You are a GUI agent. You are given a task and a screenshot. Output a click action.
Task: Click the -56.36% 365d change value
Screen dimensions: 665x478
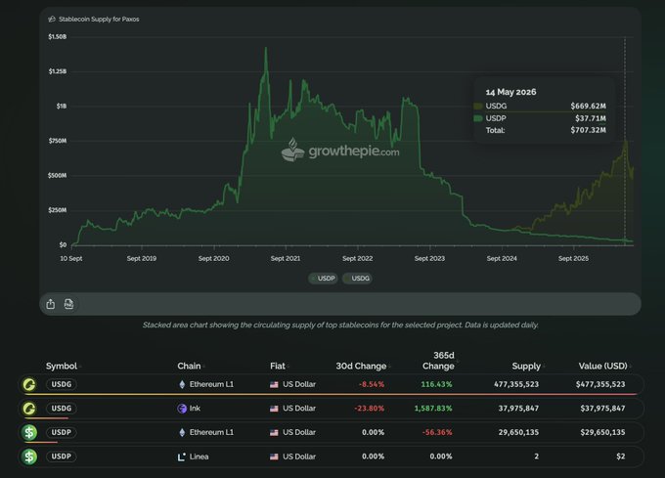tap(437, 433)
